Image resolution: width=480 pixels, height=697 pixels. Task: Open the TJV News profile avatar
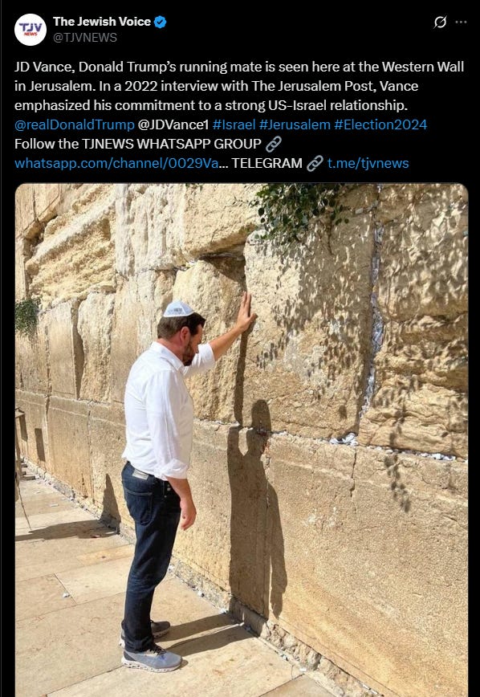coord(31,30)
